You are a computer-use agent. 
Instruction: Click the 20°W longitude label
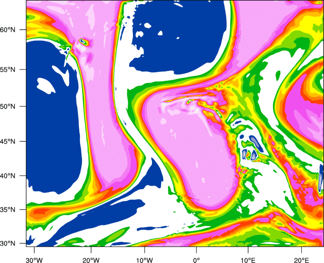(x=91, y=260)
